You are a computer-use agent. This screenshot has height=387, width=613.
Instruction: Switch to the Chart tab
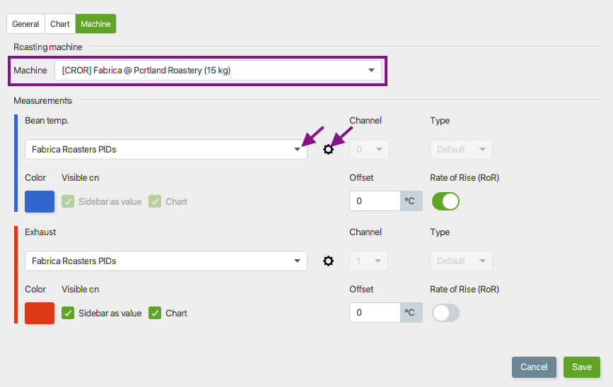[x=60, y=24]
